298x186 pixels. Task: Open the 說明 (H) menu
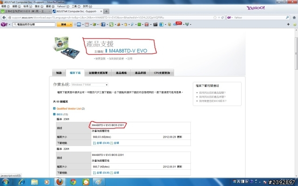pyautogui.click(x=88, y=7)
